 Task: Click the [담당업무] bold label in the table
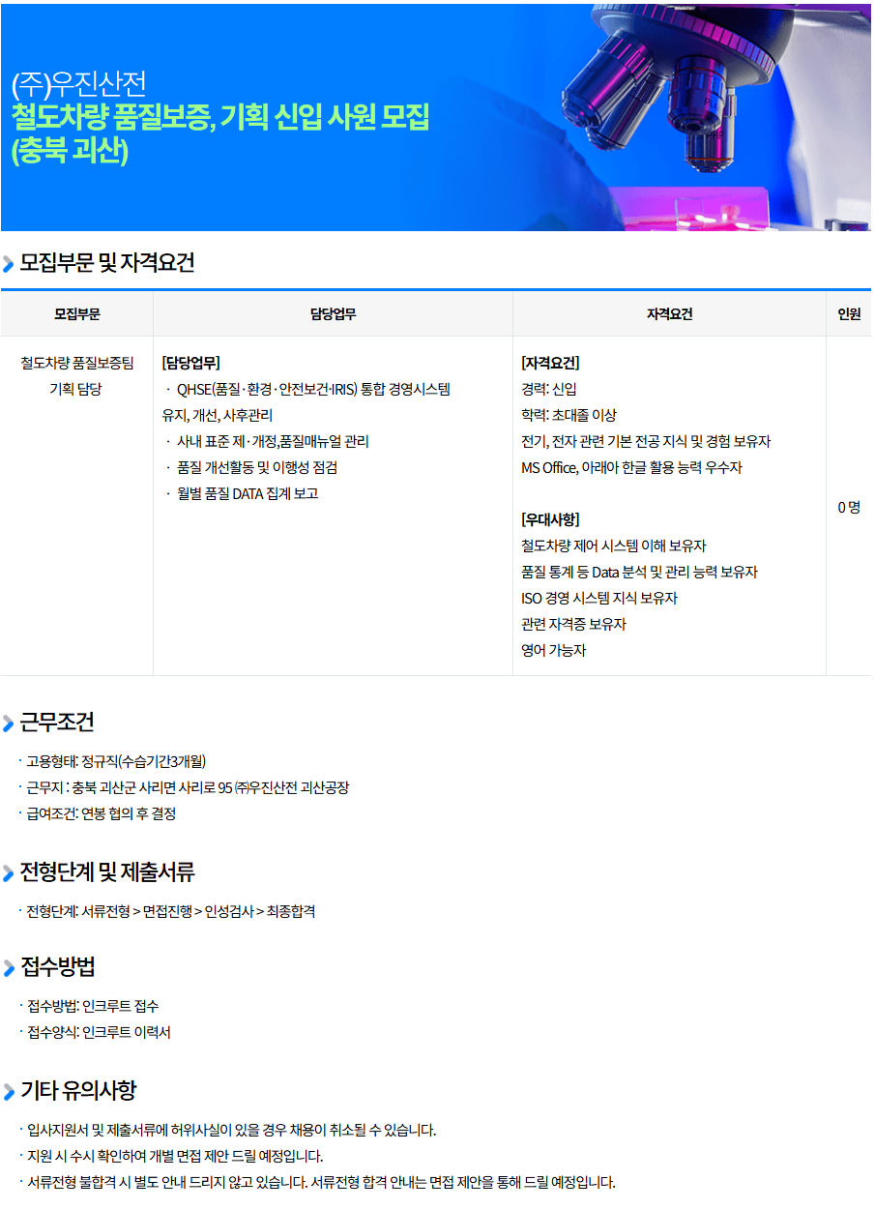(x=191, y=363)
